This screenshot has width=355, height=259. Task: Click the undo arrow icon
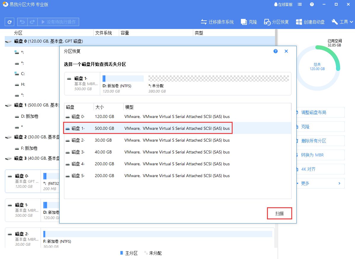coord(22,22)
